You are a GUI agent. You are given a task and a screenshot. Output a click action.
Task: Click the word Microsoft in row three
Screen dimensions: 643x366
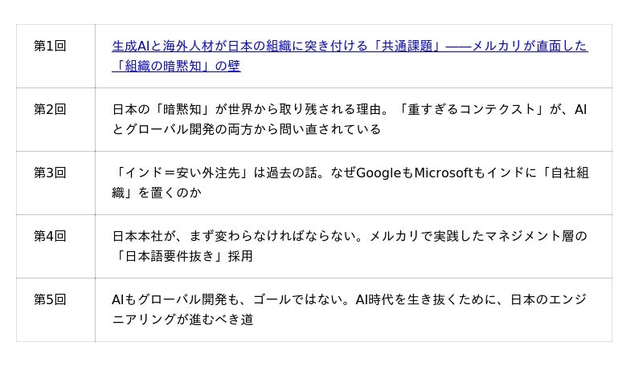[444, 173]
